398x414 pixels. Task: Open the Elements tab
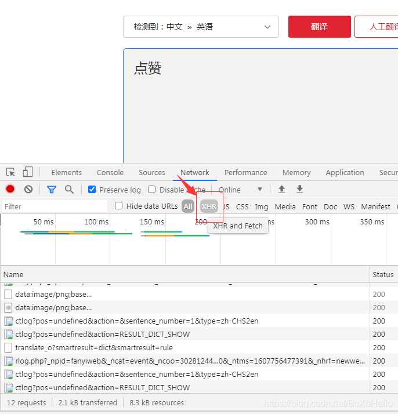[67, 172]
